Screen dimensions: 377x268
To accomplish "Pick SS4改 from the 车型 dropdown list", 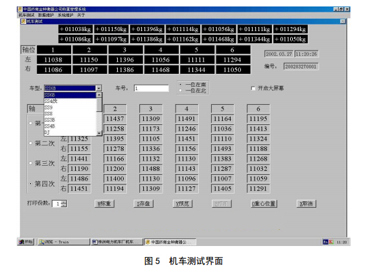I will tap(70, 101).
